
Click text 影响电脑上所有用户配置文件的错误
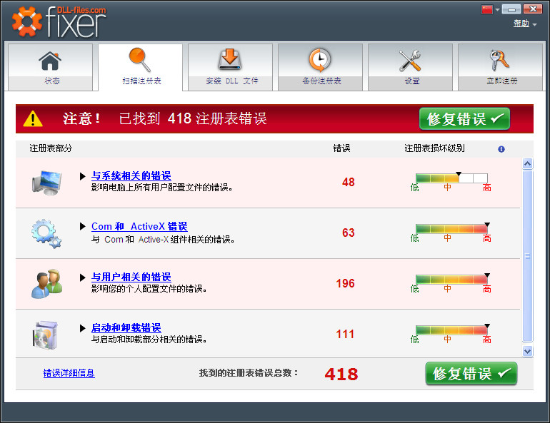click(161, 188)
